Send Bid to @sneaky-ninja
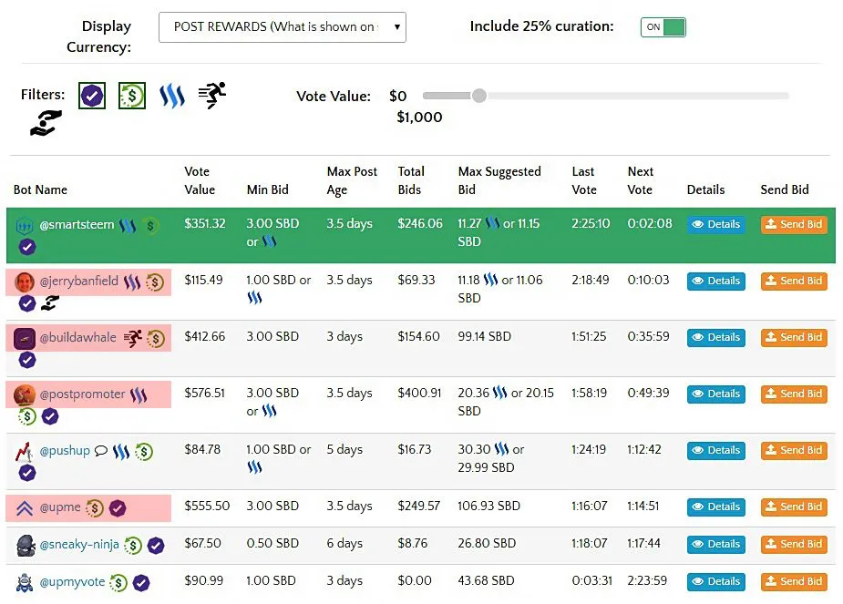 (794, 545)
